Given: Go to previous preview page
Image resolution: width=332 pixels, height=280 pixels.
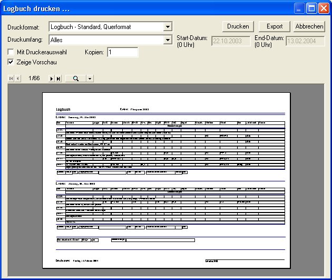Looking at the screenshot, I should click(18, 79).
